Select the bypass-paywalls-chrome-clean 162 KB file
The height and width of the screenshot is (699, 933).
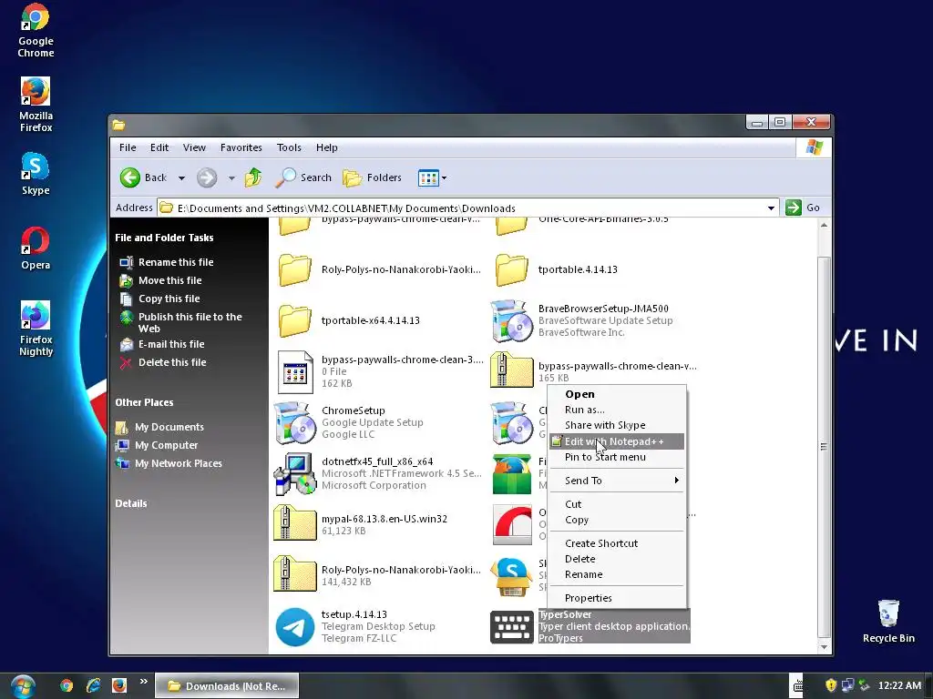click(380, 371)
